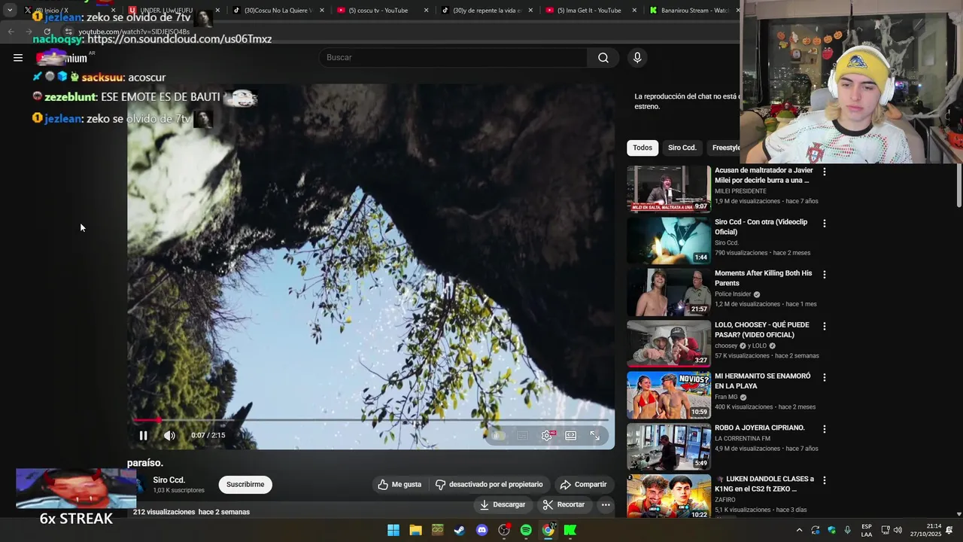Open 'ROBO A JOYERIA CIPRIANO' thumbnail
Image resolution: width=963 pixels, height=542 pixels.
[669, 446]
